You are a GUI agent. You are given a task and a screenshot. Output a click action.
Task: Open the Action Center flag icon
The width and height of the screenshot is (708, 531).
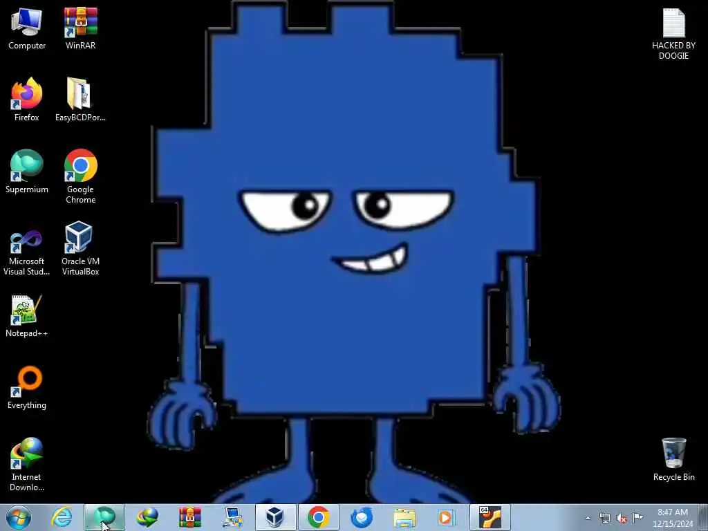(637, 518)
